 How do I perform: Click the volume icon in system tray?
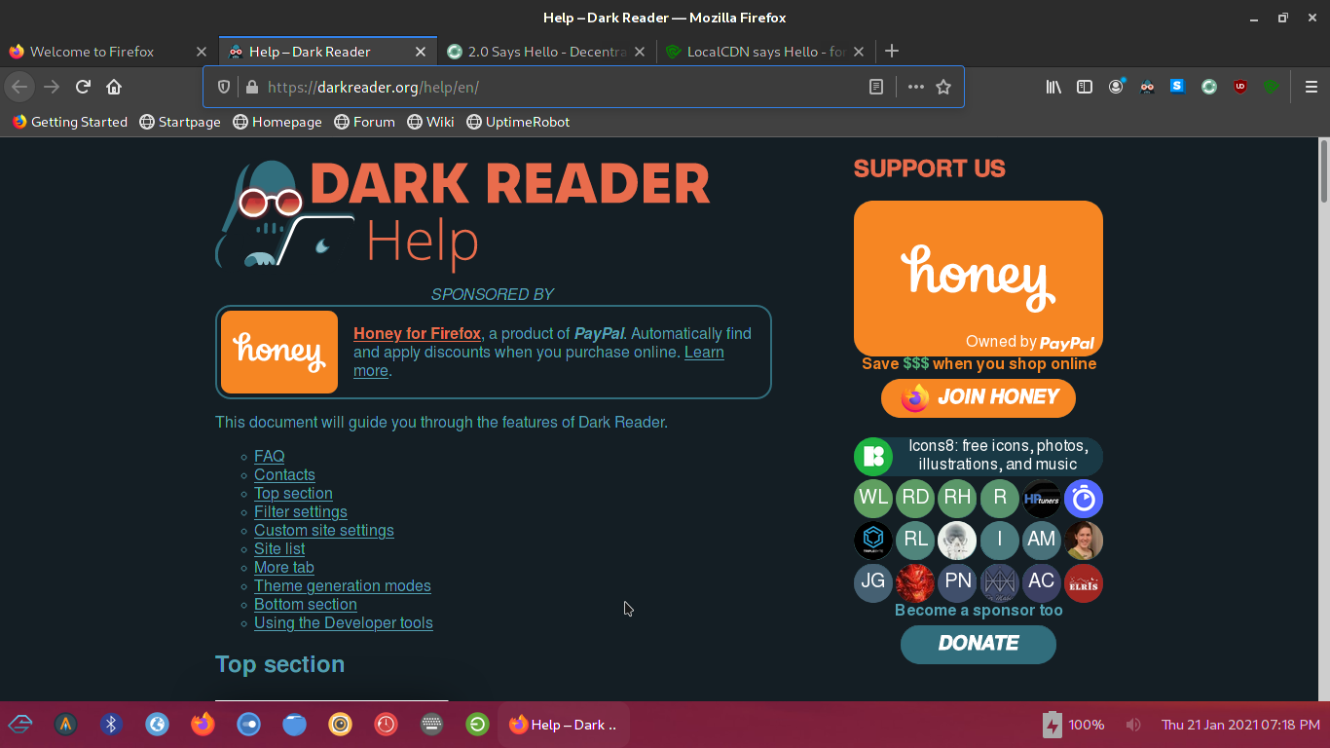tap(1133, 725)
